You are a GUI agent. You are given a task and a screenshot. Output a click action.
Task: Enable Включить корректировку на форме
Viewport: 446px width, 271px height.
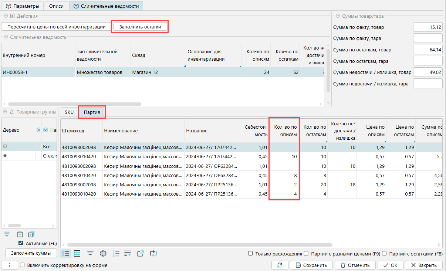click(22, 265)
